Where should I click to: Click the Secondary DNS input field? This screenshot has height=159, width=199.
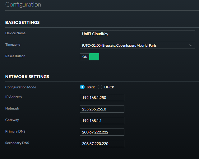point(102,144)
